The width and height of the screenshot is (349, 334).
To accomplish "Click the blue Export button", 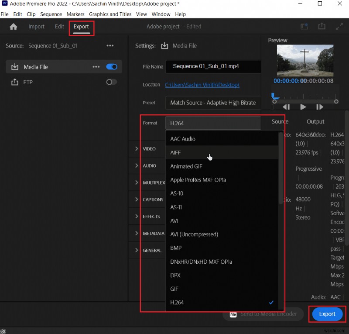I will click(x=327, y=314).
